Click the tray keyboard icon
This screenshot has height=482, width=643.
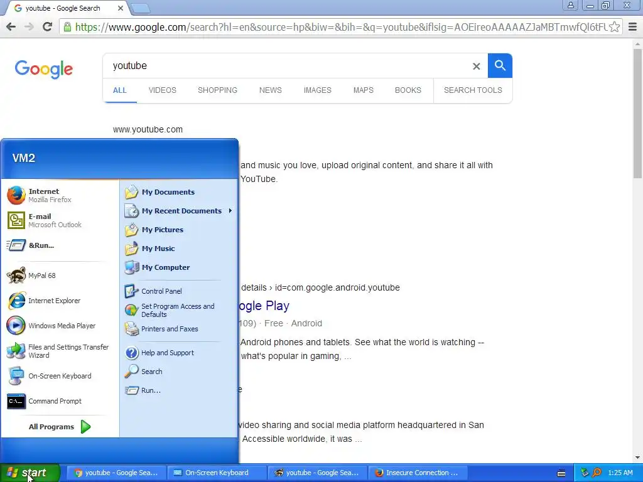click(x=561, y=473)
